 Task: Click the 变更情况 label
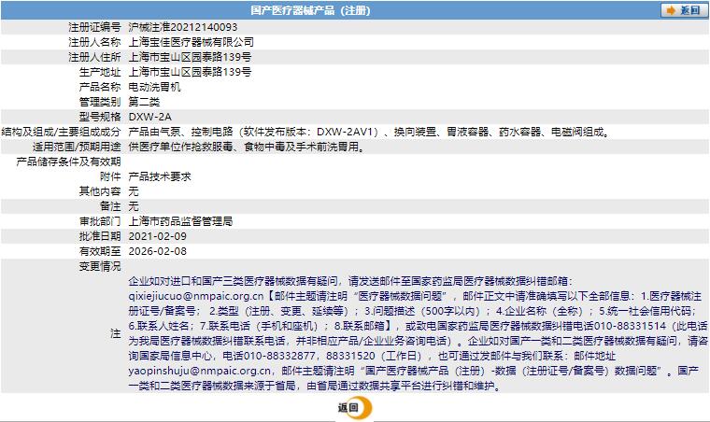point(100,266)
